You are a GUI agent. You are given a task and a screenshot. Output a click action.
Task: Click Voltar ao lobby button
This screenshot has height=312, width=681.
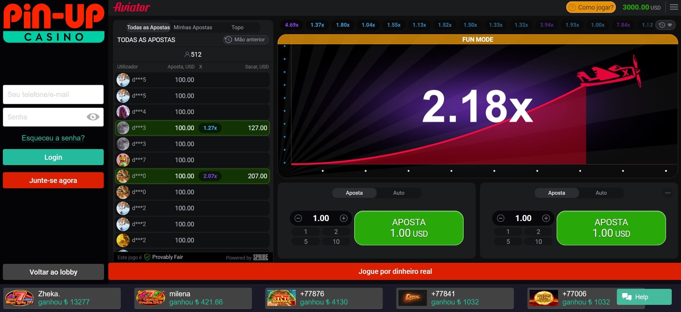coord(53,272)
